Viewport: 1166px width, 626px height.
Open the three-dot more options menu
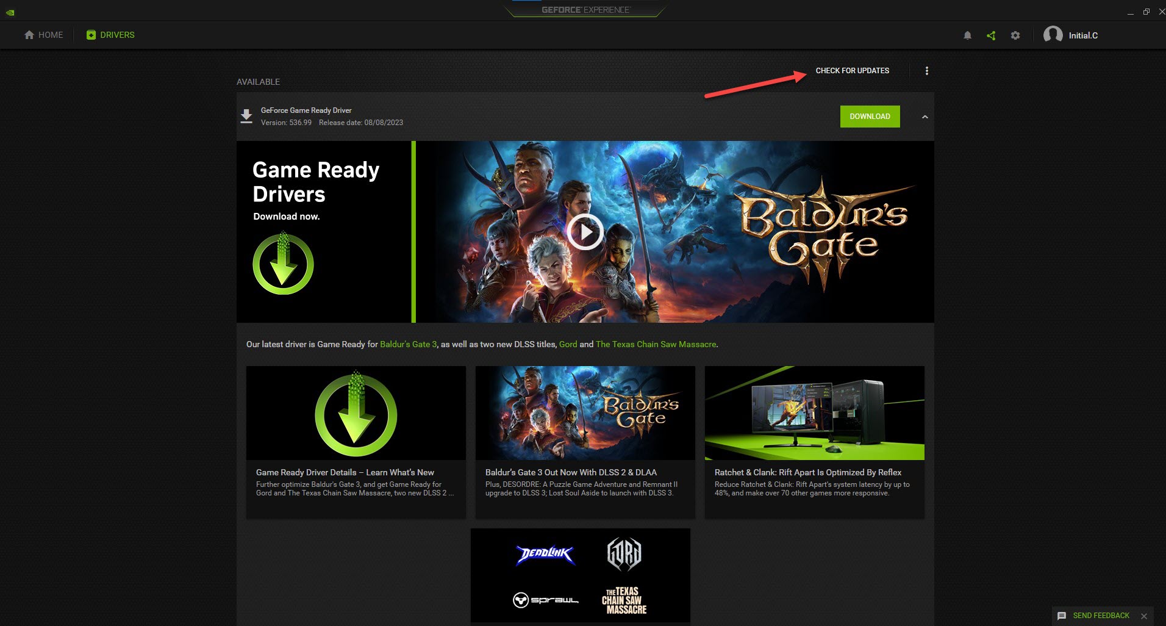pos(927,71)
